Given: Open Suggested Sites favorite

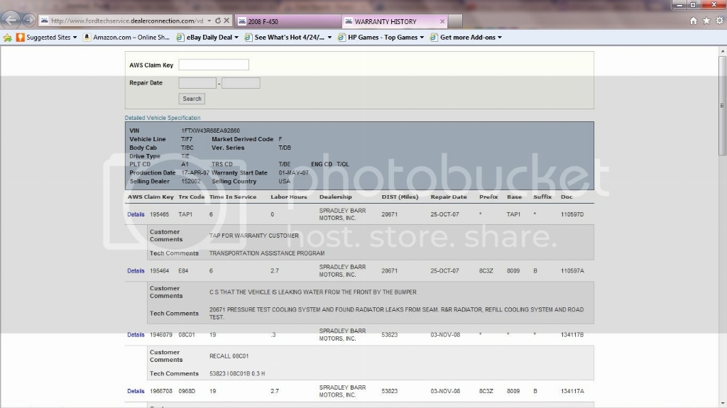Looking at the screenshot, I should coord(43,38).
